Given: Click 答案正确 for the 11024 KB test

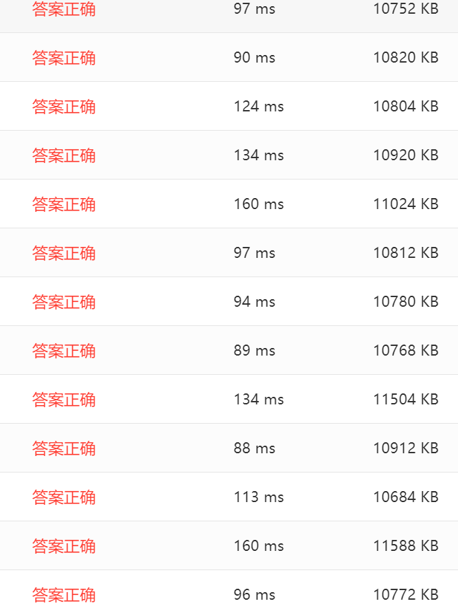Looking at the screenshot, I should pyautogui.click(x=64, y=204).
